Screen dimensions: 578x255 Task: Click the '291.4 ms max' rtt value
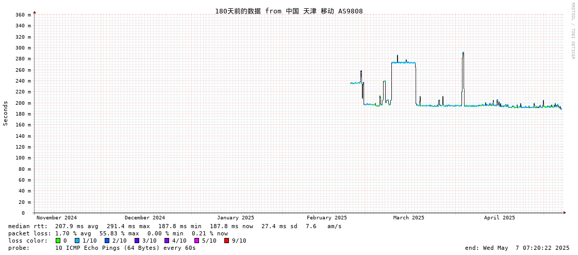click(x=128, y=226)
